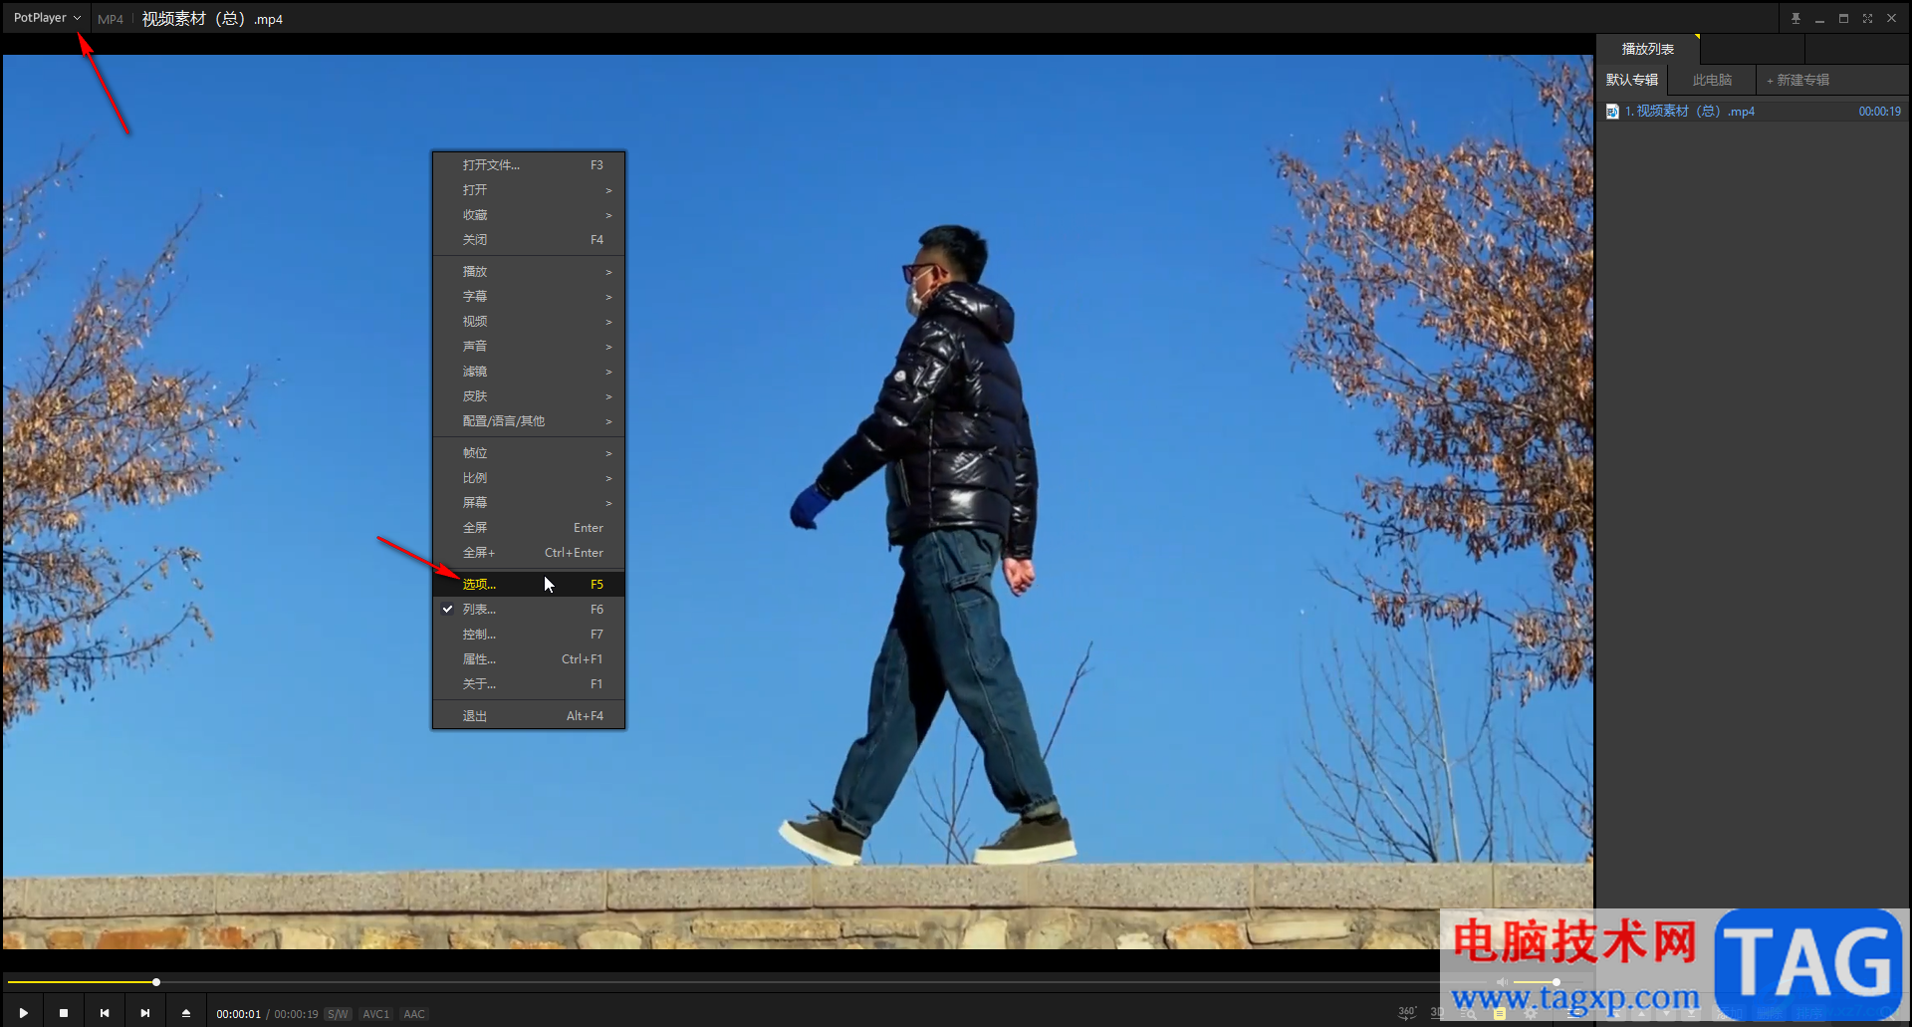Screen dimensions: 1912x1027
Task: Click the AAC audio codec label
Action: pyautogui.click(x=414, y=1014)
